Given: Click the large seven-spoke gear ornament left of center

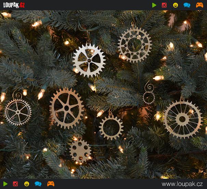Looking at the screenshot, I should 66,108.
